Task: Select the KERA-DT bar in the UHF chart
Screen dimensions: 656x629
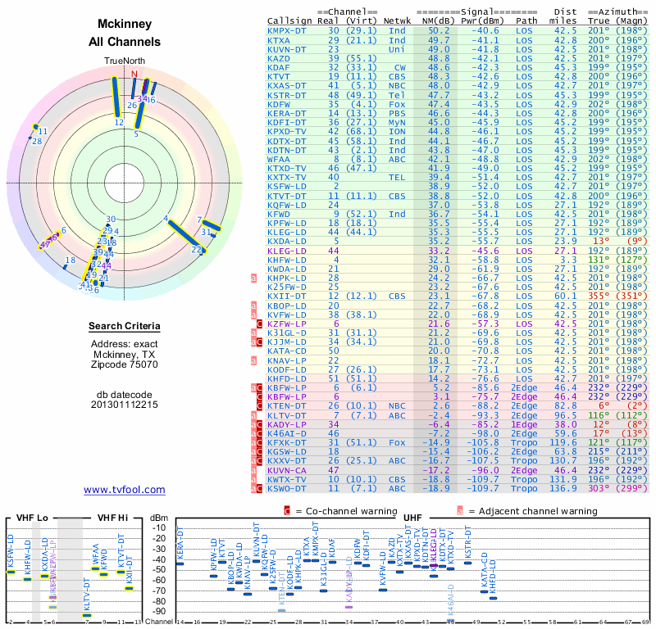Action: tap(180, 563)
